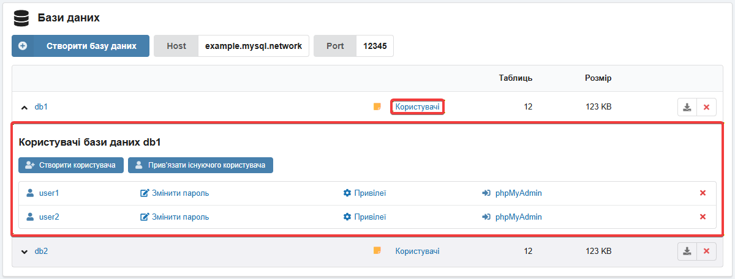
Task: Click Створити користувача button
Action: point(71,165)
